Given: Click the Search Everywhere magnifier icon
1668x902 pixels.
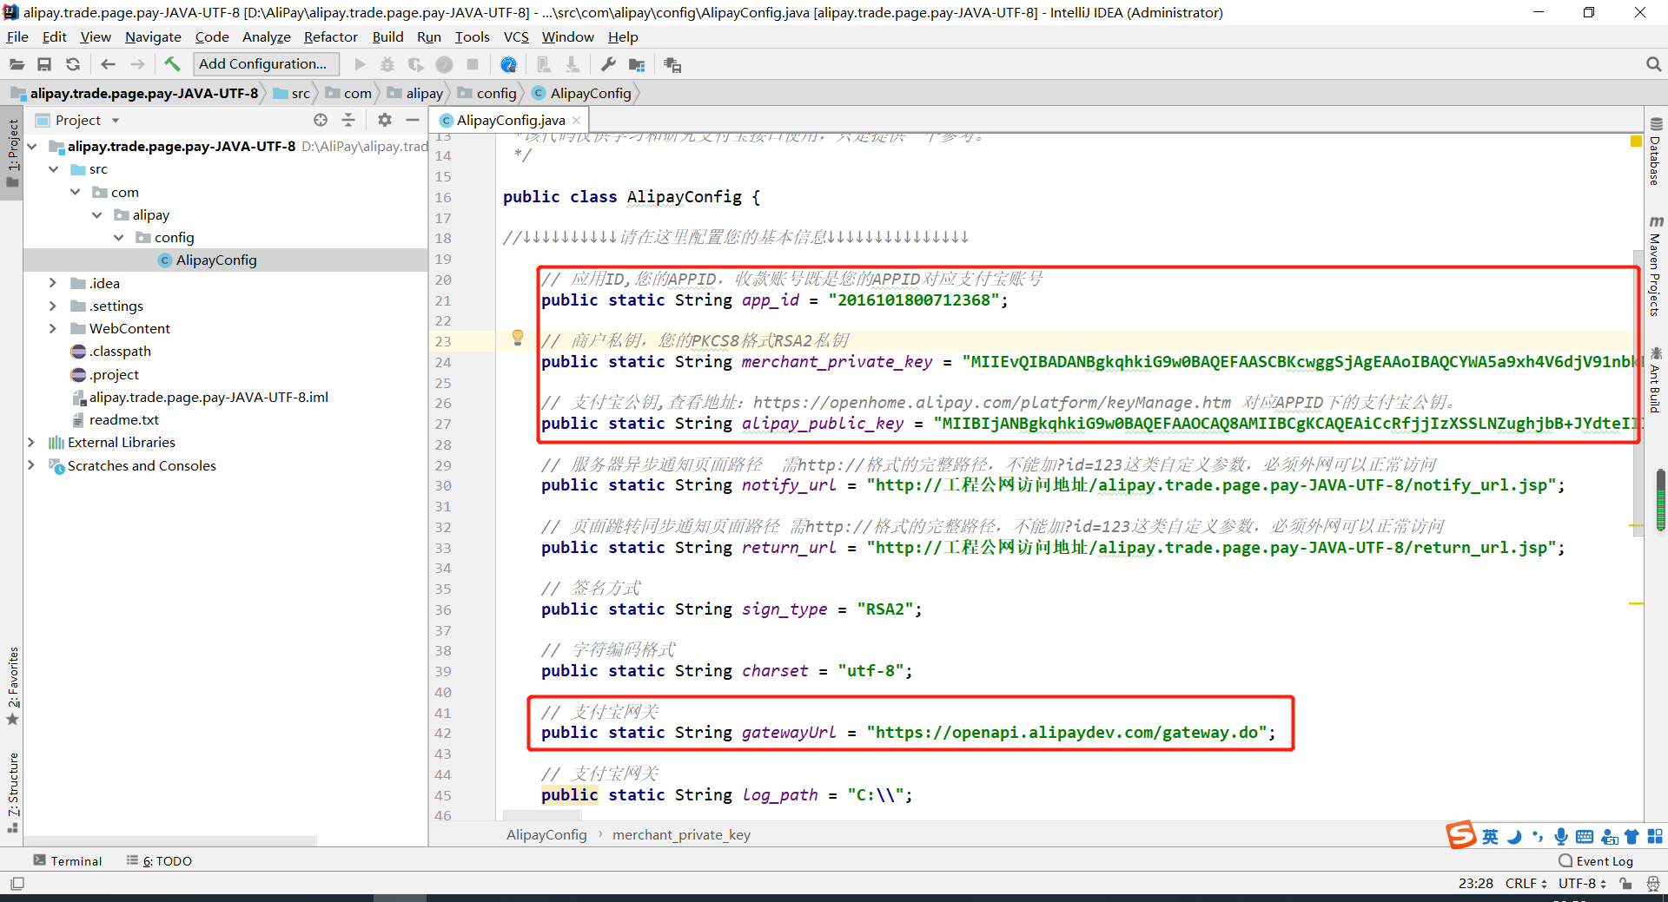Looking at the screenshot, I should (1653, 64).
